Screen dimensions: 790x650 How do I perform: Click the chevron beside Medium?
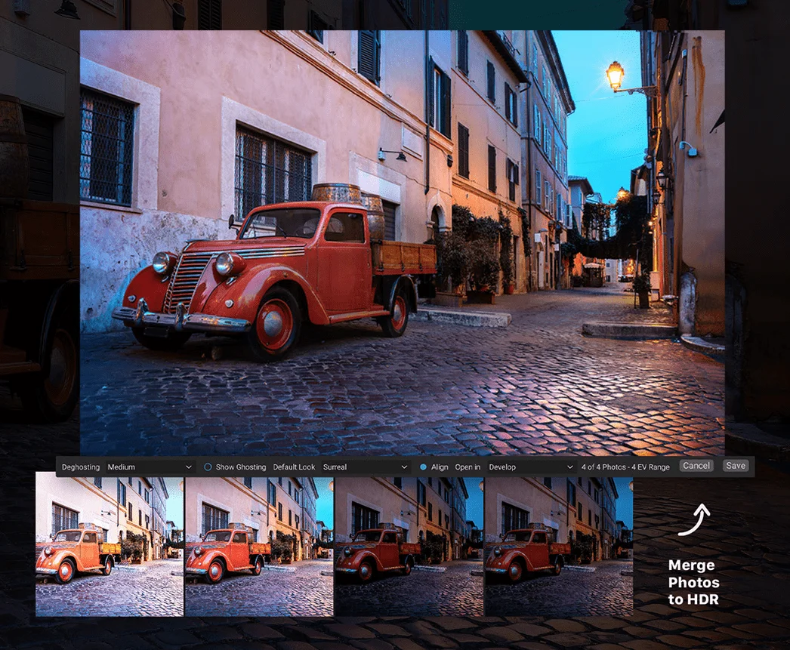click(x=188, y=467)
